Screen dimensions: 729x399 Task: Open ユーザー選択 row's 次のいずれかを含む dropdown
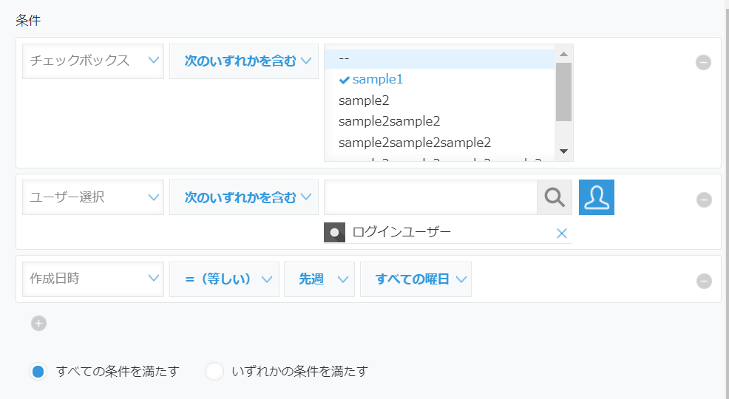coord(244,197)
